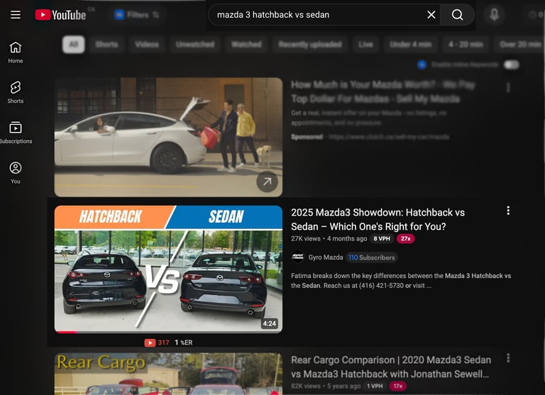Click the YouTube logo

pyautogui.click(x=60, y=15)
